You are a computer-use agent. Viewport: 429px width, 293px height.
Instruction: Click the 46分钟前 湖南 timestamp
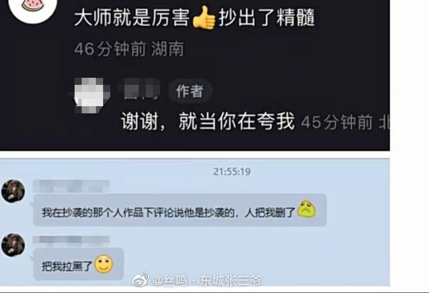click(129, 49)
